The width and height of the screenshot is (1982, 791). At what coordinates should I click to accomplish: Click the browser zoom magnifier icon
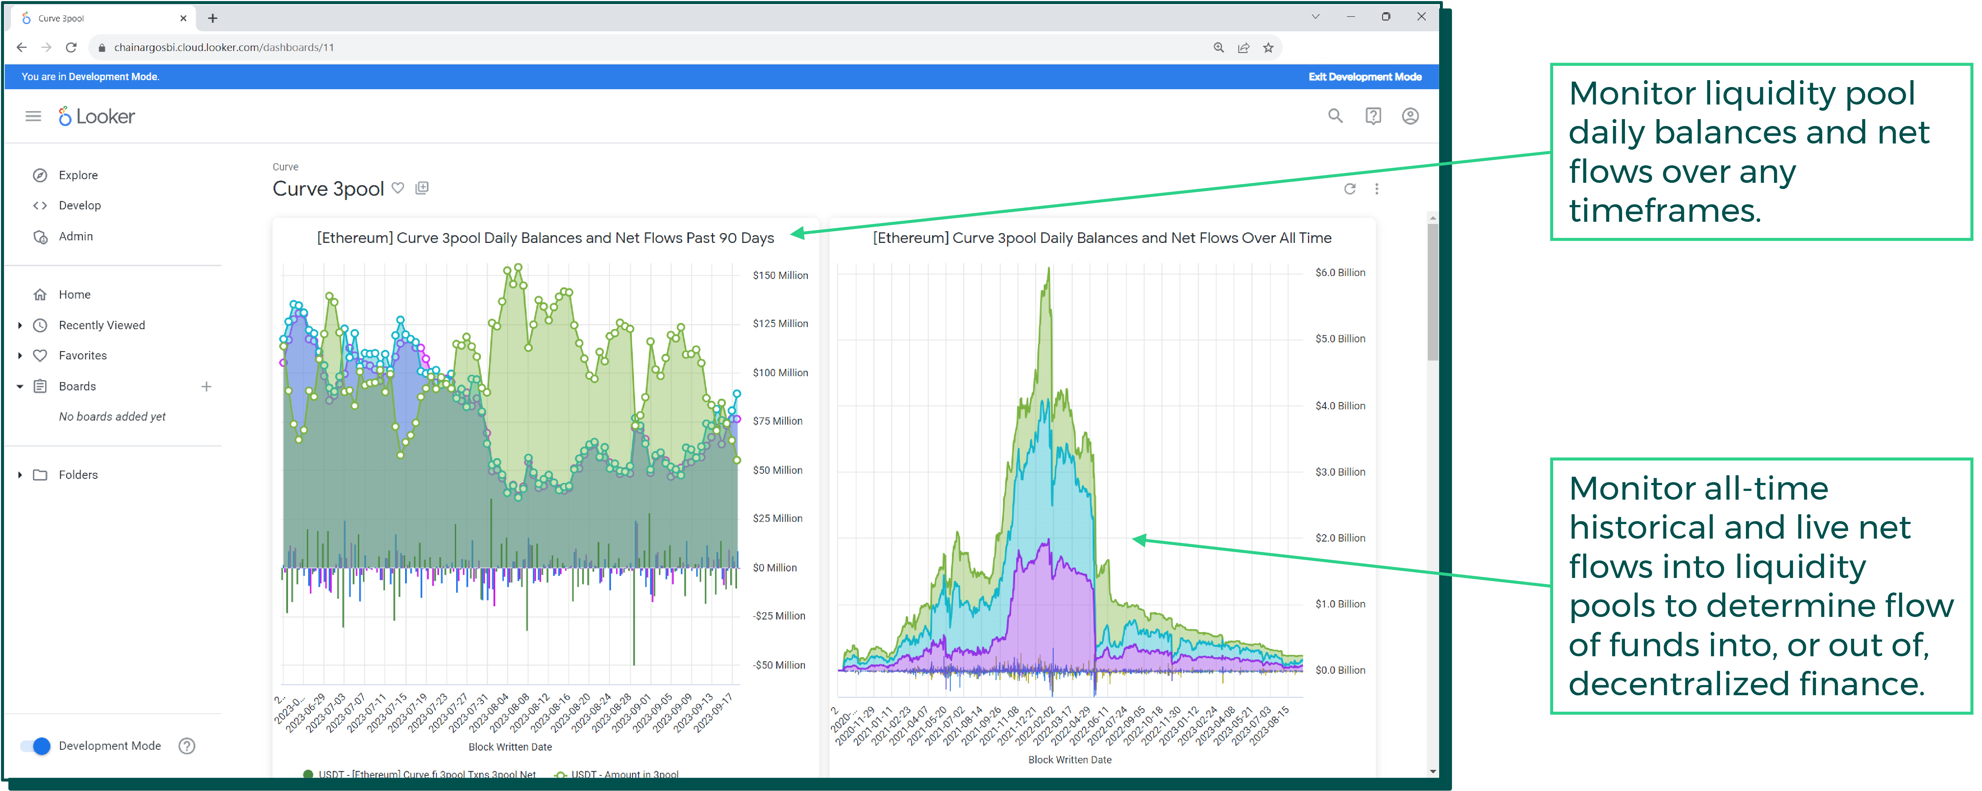(x=1218, y=48)
